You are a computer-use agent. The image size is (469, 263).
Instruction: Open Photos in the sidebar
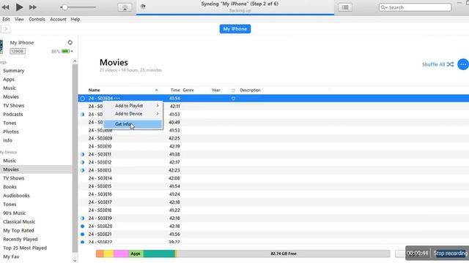click(x=11, y=131)
